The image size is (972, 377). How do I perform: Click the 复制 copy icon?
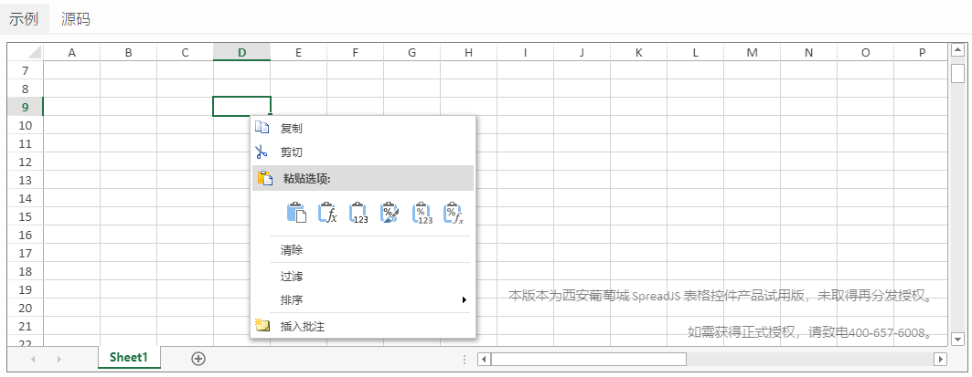[x=262, y=128]
